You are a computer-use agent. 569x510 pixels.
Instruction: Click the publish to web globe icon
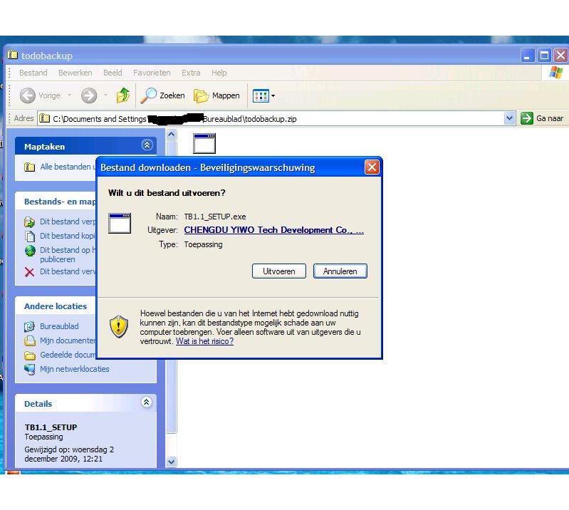(x=30, y=251)
